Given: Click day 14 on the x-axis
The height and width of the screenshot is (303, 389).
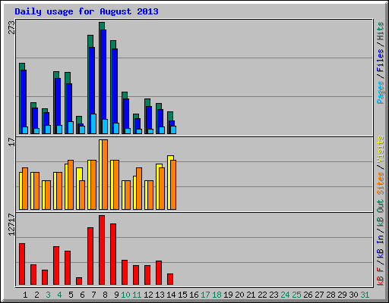Looking at the screenshot, I should point(171,295).
